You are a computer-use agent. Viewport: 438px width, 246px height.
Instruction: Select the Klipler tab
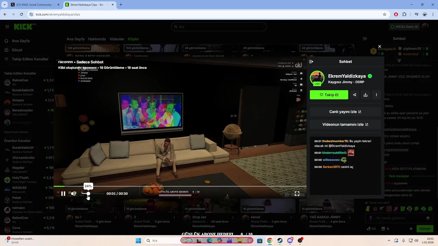133,39
